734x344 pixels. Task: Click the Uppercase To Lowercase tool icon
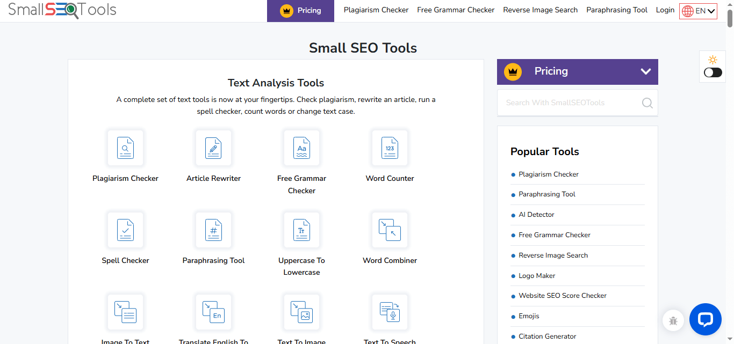coord(301,230)
